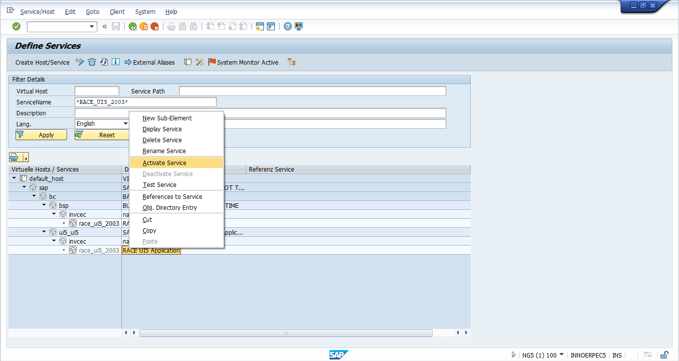This screenshot has height=361, width=679.
Task: Select Activate Service from context menu
Action: click(x=165, y=163)
